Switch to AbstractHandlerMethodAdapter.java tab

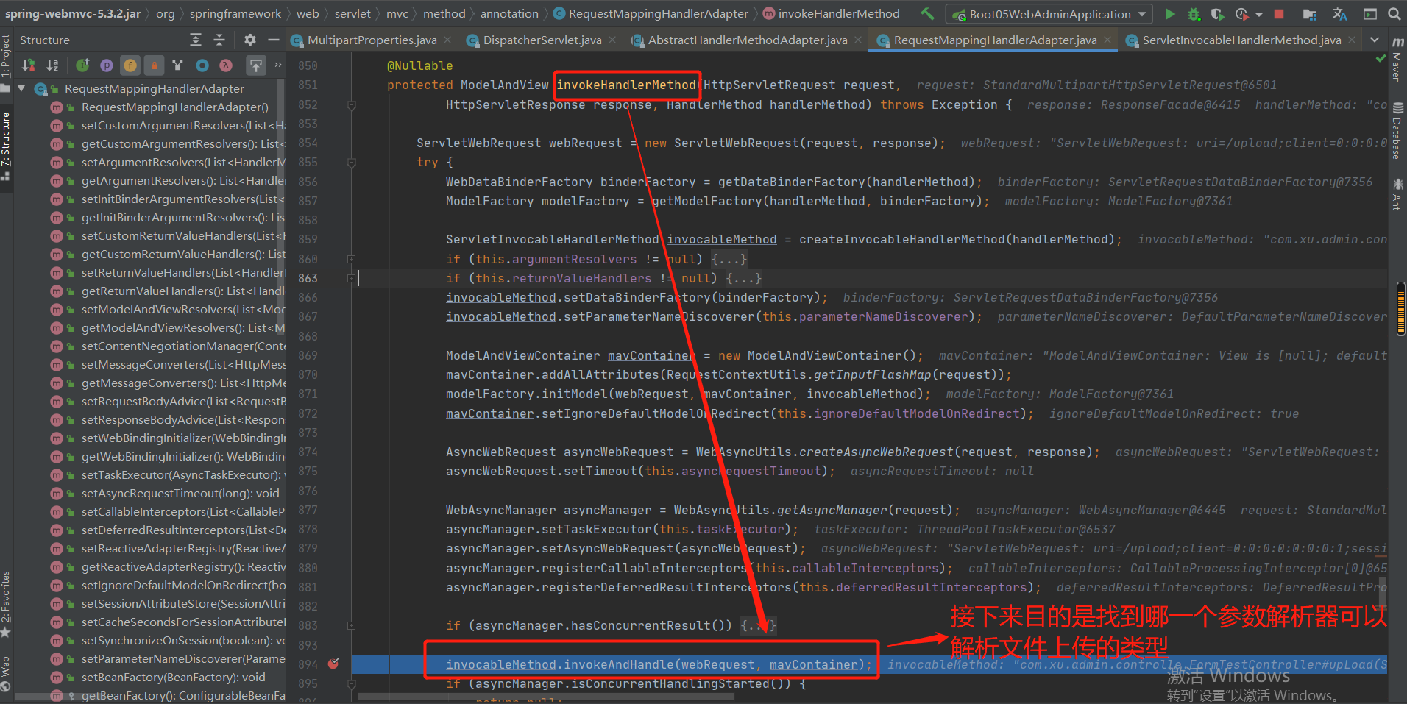(x=748, y=40)
